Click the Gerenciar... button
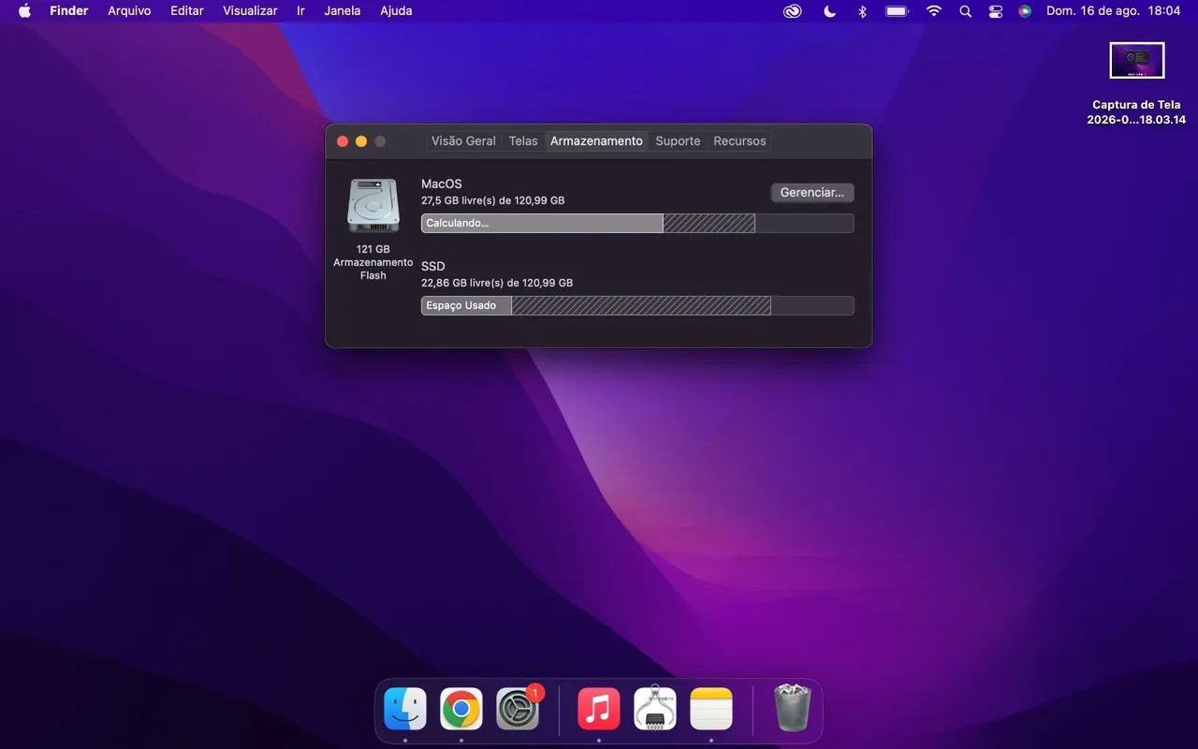This screenshot has width=1198, height=749. [811, 192]
